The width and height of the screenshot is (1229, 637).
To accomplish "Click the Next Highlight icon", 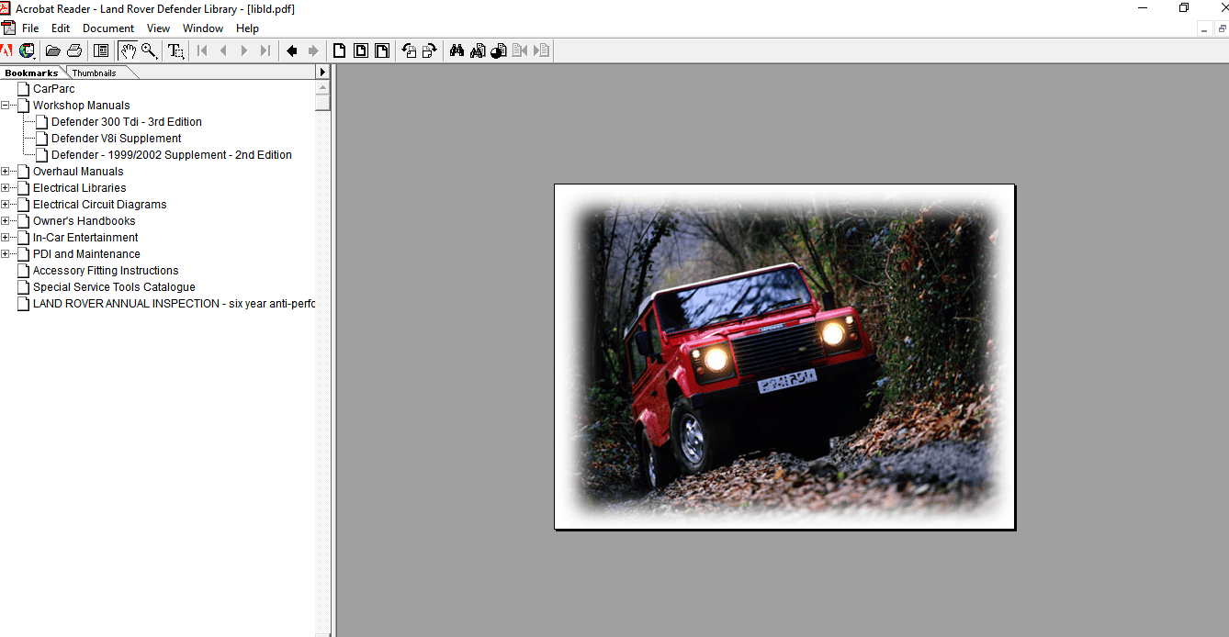I will [x=541, y=50].
